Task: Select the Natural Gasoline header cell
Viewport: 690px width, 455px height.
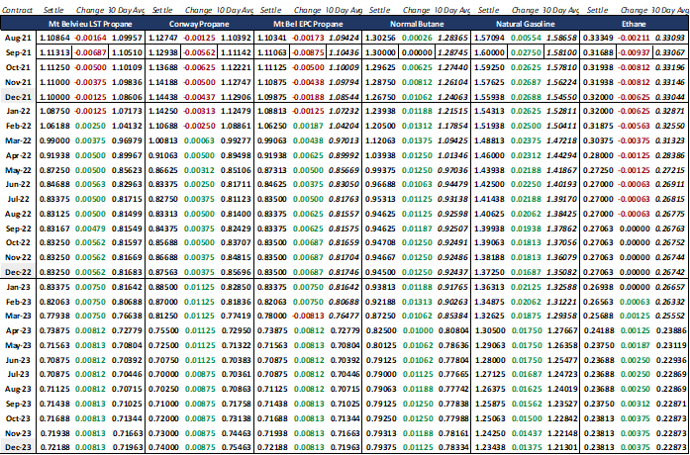Action: (x=526, y=24)
